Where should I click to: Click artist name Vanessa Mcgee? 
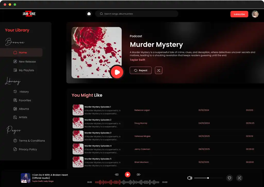(142, 136)
